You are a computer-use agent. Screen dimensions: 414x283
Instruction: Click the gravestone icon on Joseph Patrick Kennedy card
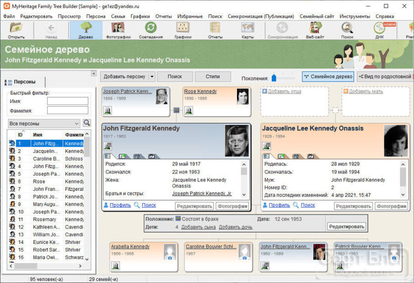108,111
